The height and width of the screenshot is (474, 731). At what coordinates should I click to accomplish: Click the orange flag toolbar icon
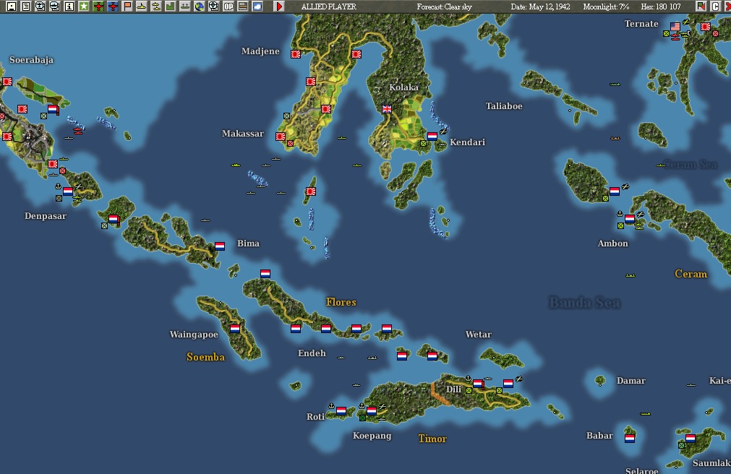click(x=127, y=6)
